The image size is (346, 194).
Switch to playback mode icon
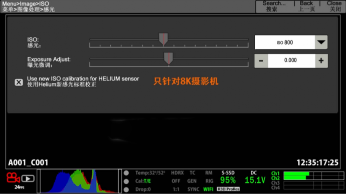point(28,178)
